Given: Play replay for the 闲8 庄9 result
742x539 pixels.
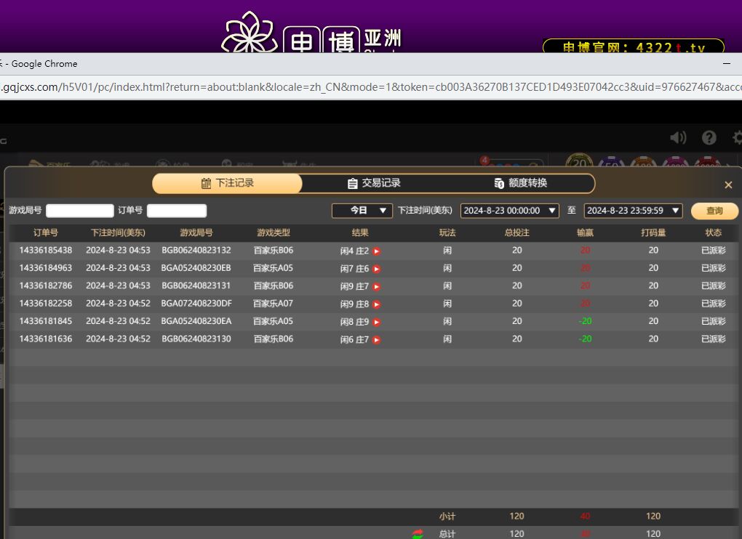Looking at the screenshot, I should 377,322.
